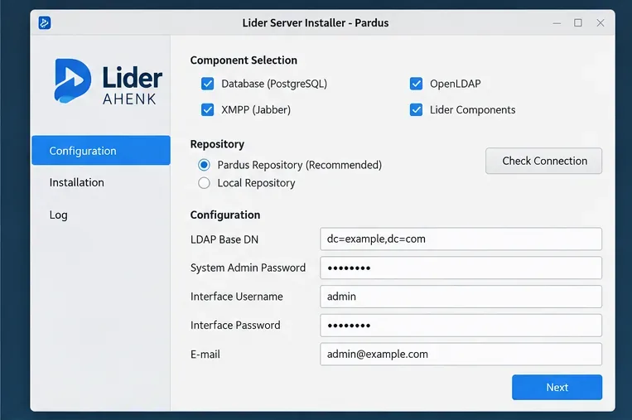Select the Interface Username field

pyautogui.click(x=461, y=297)
